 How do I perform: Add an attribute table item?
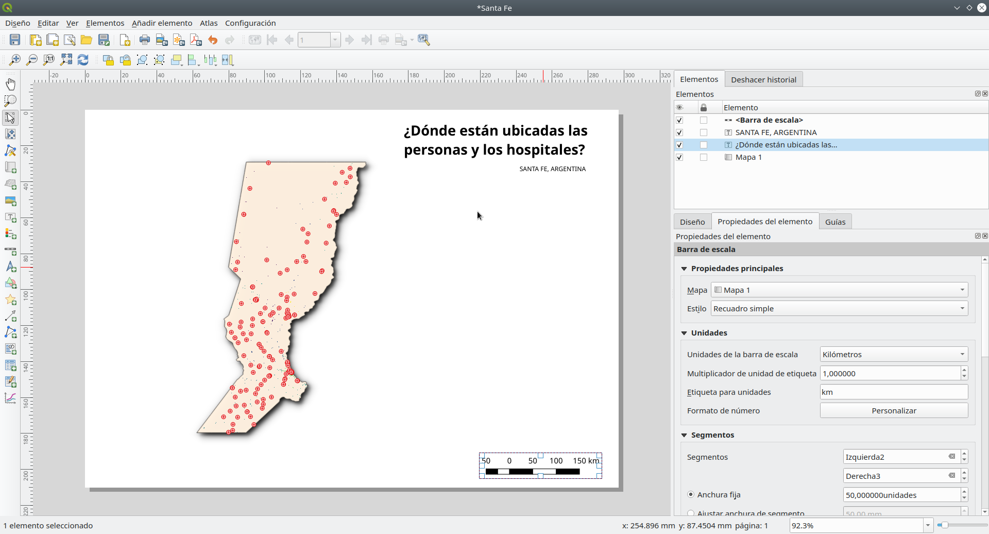click(10, 365)
